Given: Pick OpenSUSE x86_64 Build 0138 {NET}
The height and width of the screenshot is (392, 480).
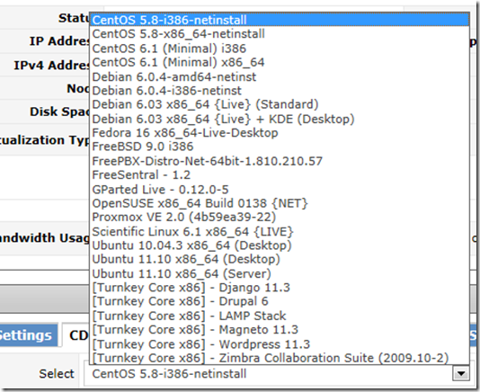Looking at the screenshot, I should pos(280,203).
